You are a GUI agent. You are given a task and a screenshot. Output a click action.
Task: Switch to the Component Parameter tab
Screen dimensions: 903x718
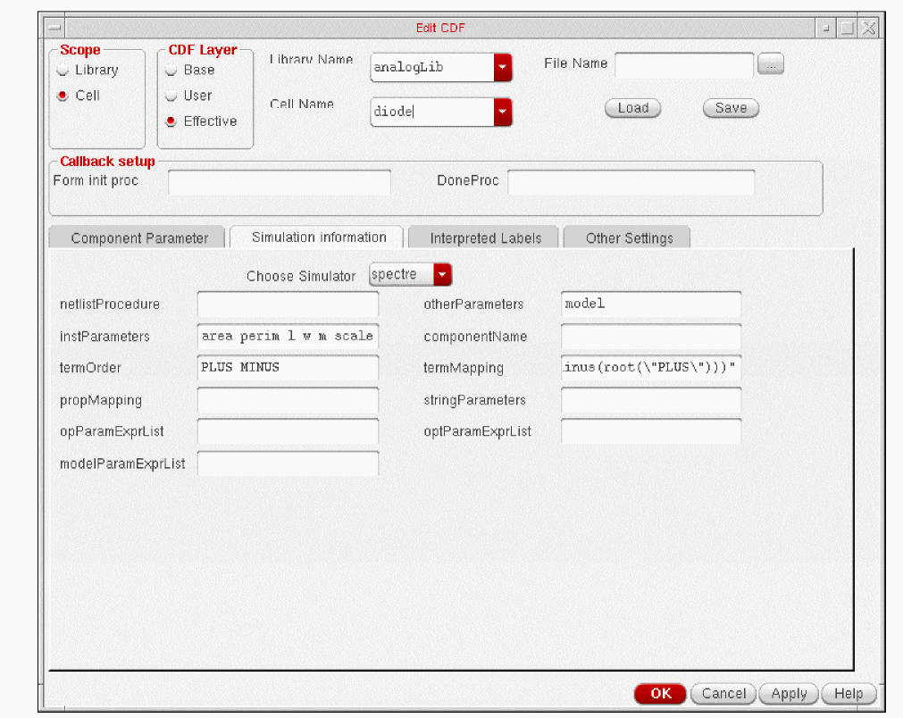click(139, 238)
